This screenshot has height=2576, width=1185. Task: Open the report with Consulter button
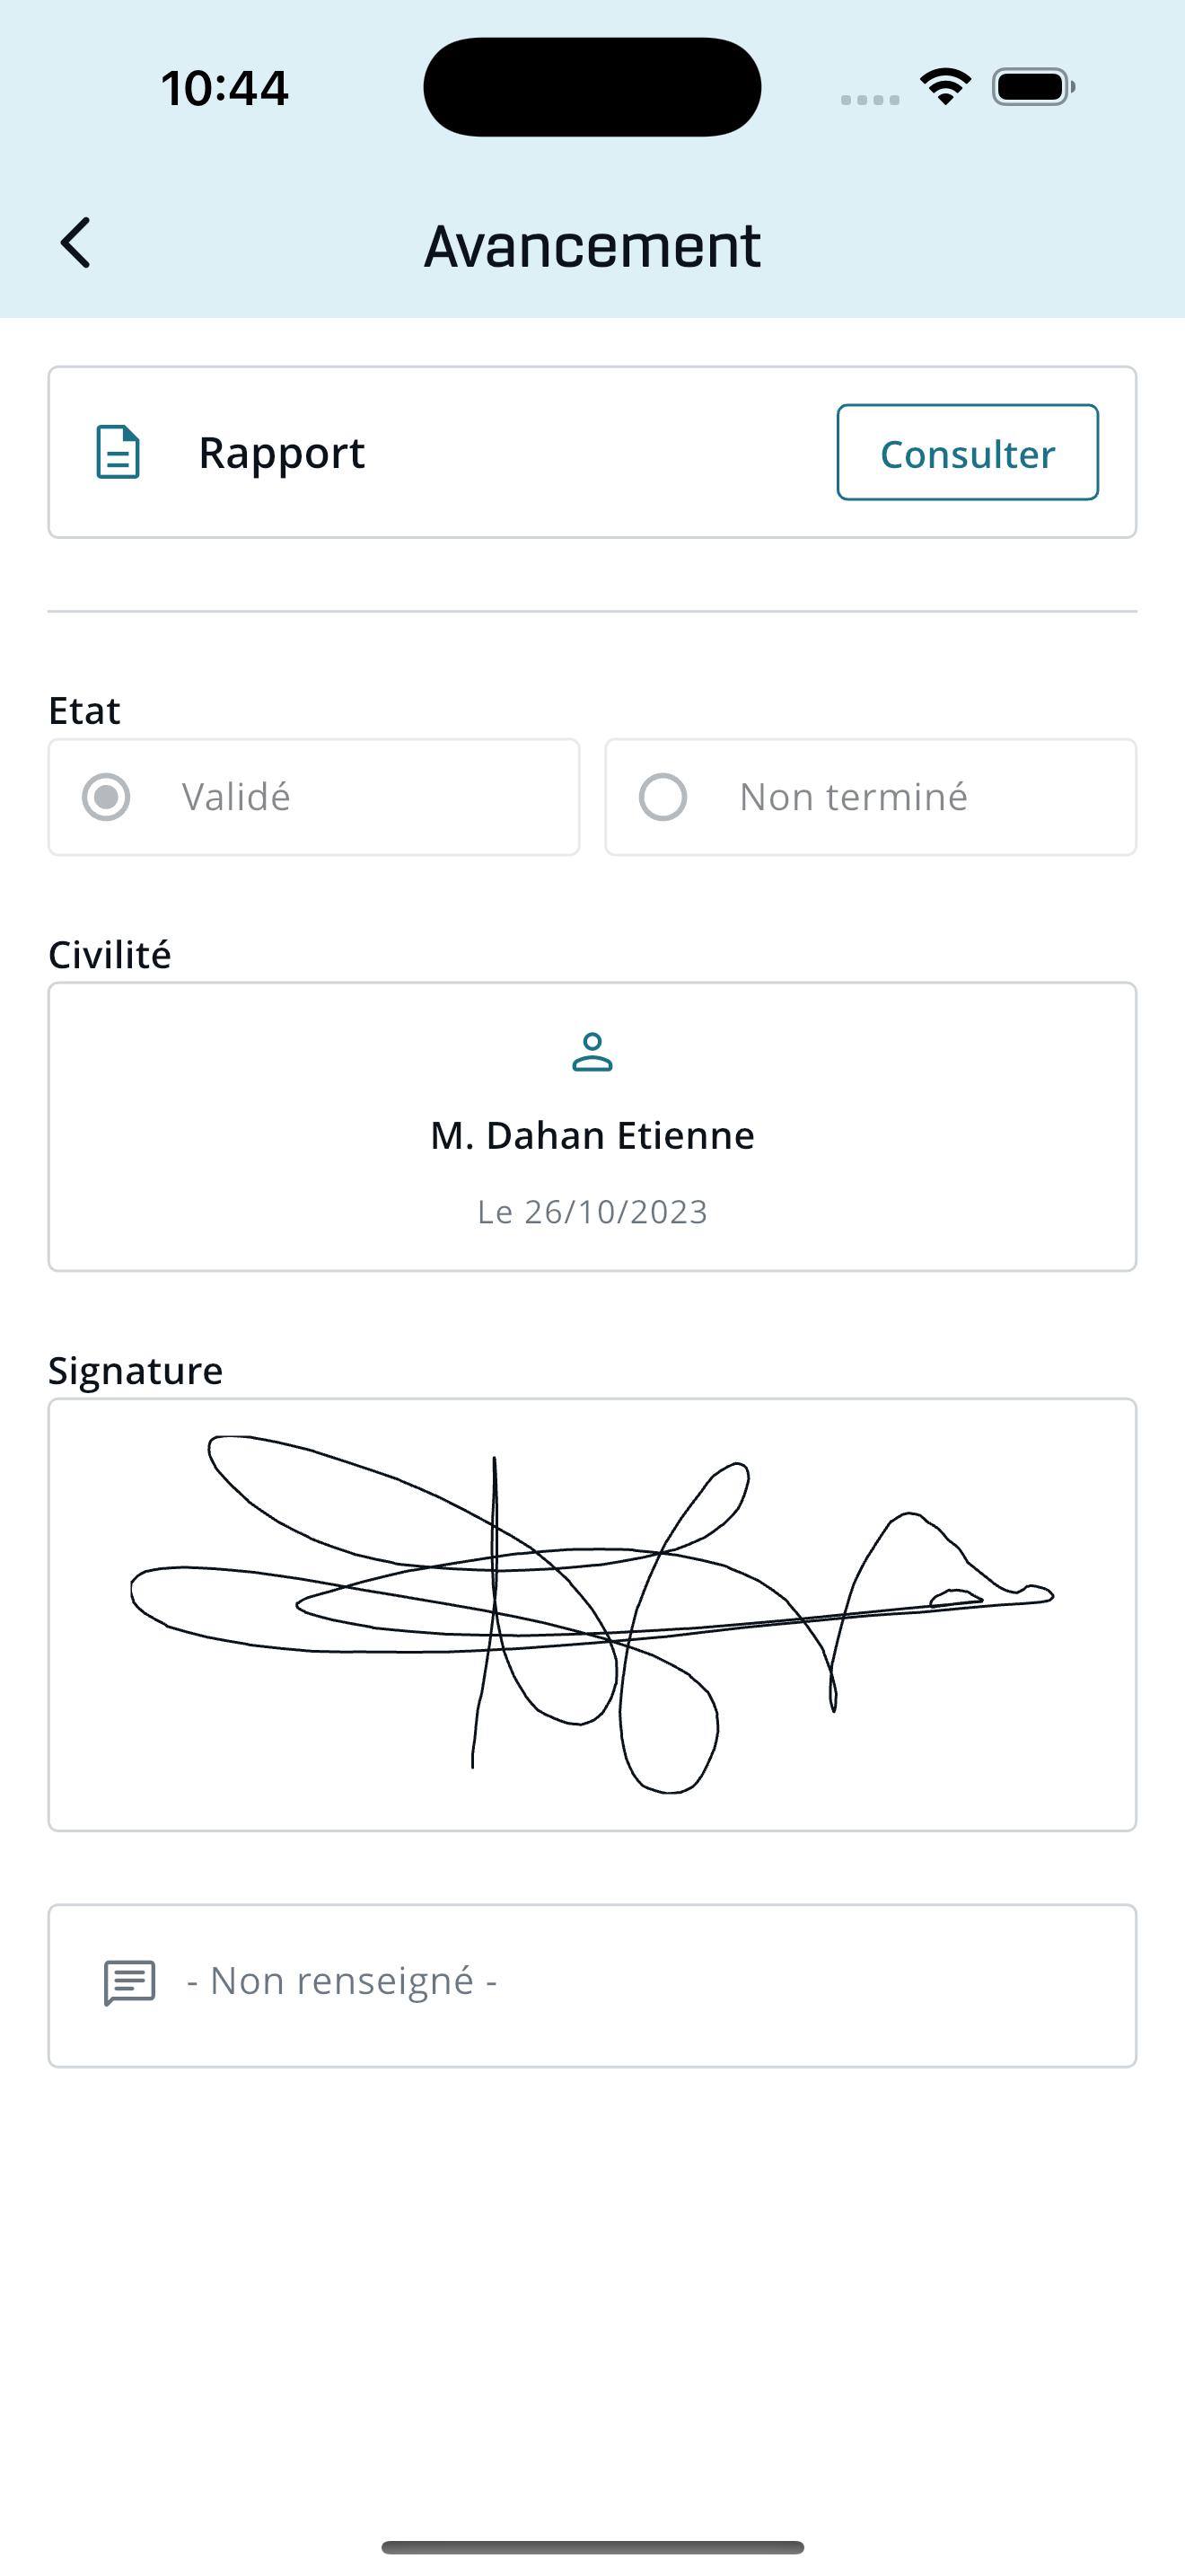coord(967,453)
